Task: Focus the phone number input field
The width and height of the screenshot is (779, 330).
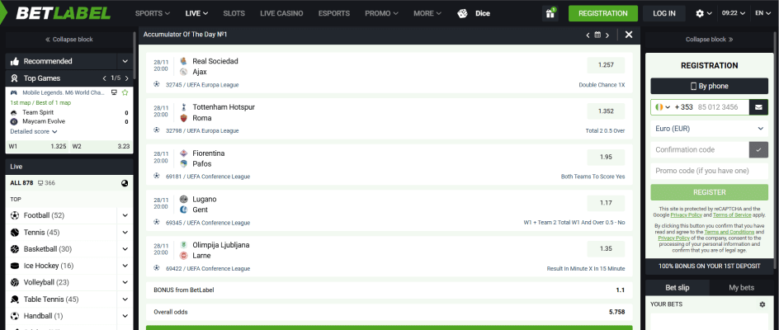Action: (721, 107)
